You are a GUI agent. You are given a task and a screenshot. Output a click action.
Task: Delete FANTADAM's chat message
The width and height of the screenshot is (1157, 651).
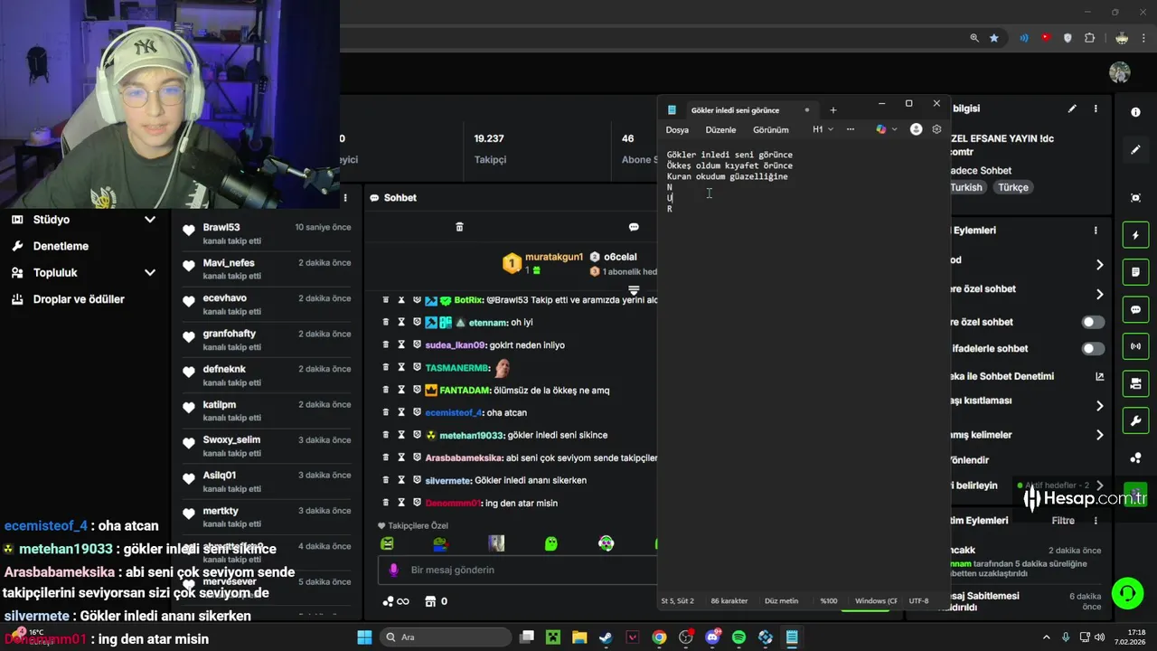[386, 390]
